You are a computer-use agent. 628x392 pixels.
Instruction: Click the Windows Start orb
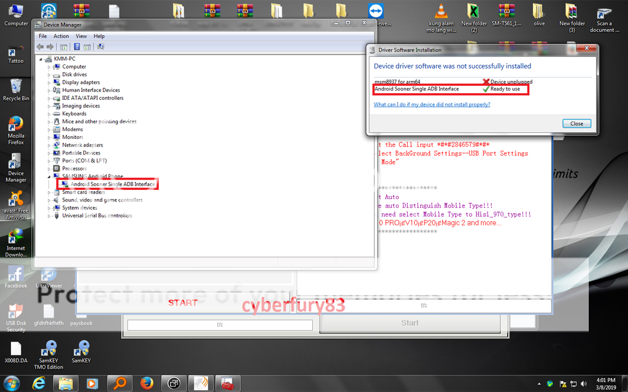coord(12,383)
